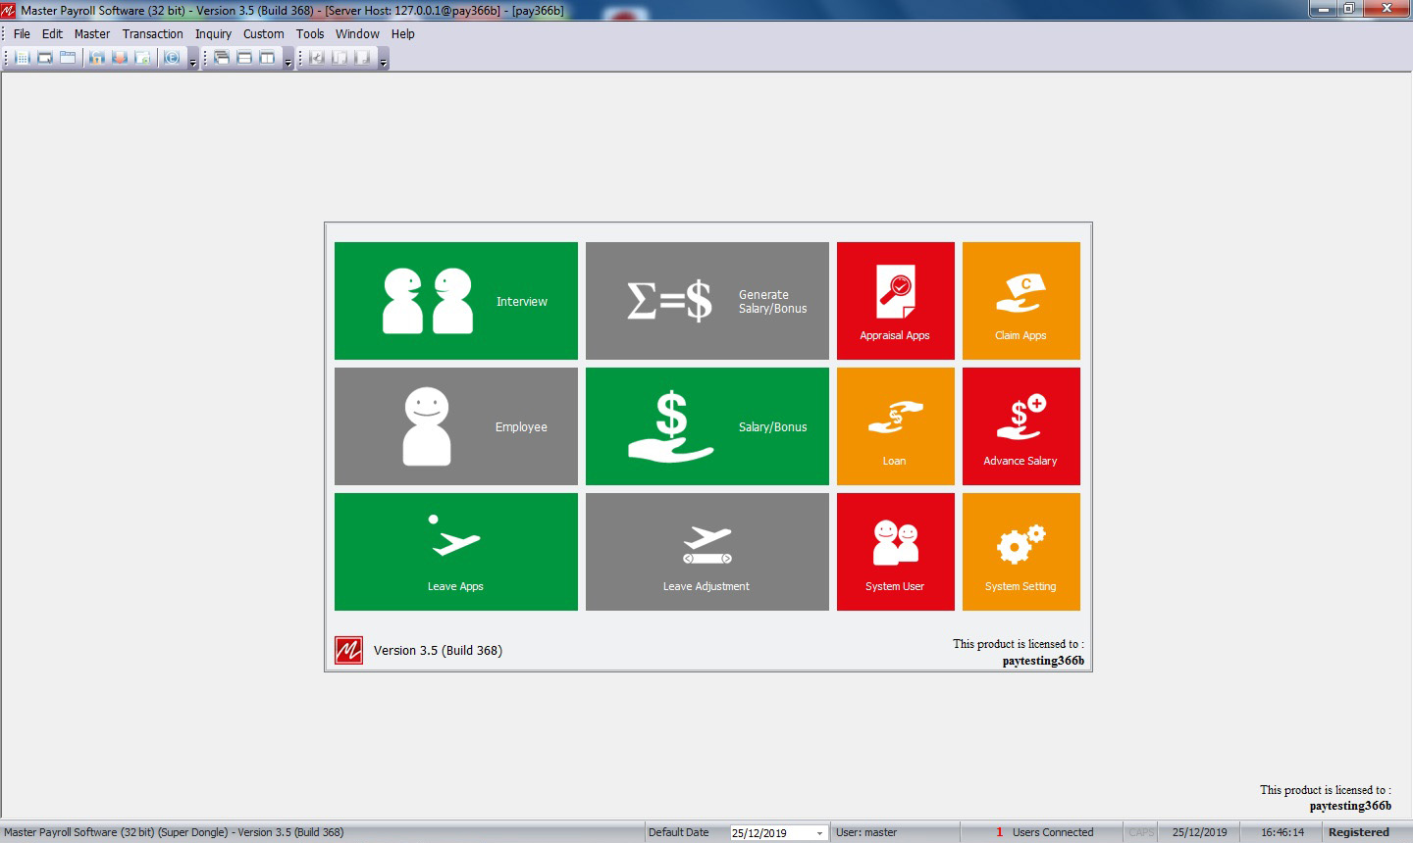Open the System User tile
Viewport: 1413px width, 843px height.
896,552
